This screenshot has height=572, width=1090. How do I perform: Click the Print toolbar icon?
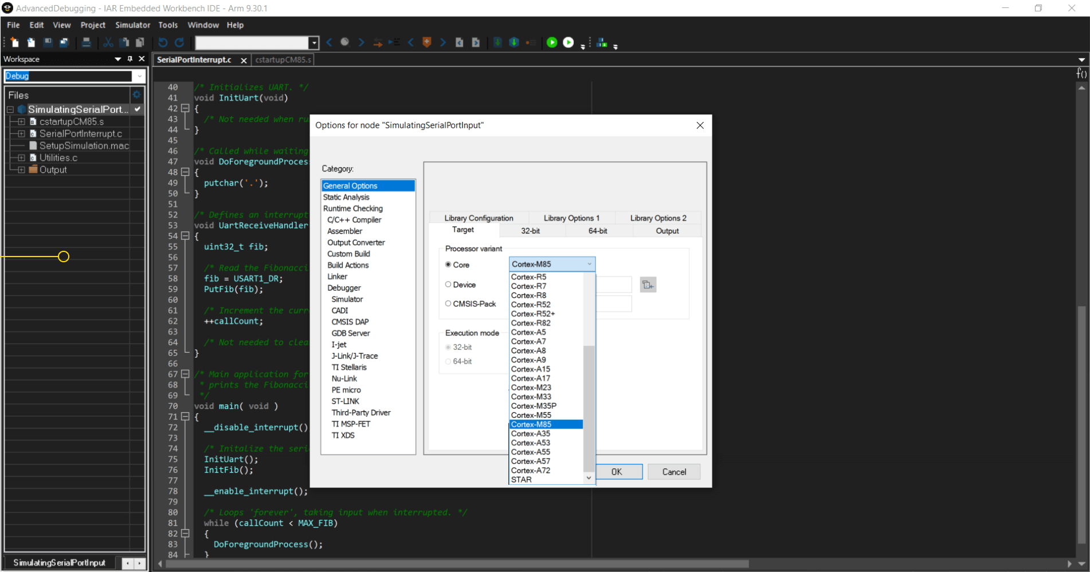pos(87,42)
